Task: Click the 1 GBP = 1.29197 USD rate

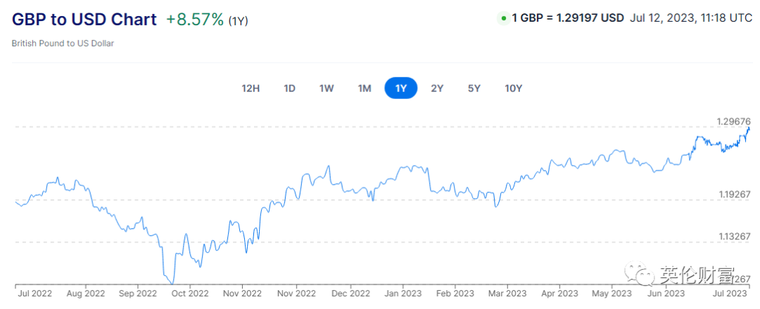Action: pyautogui.click(x=567, y=18)
